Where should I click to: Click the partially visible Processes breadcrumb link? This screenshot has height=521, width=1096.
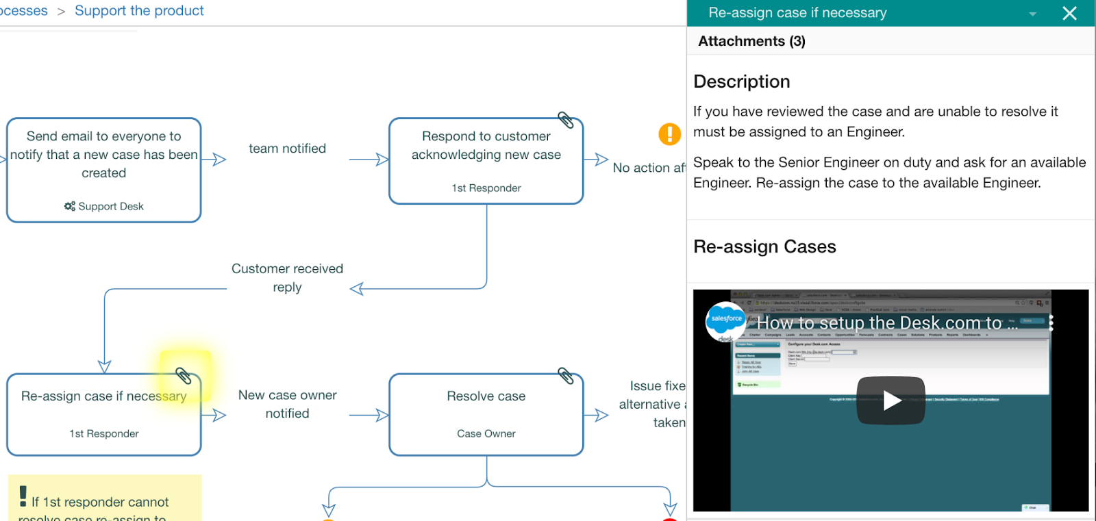(x=23, y=11)
